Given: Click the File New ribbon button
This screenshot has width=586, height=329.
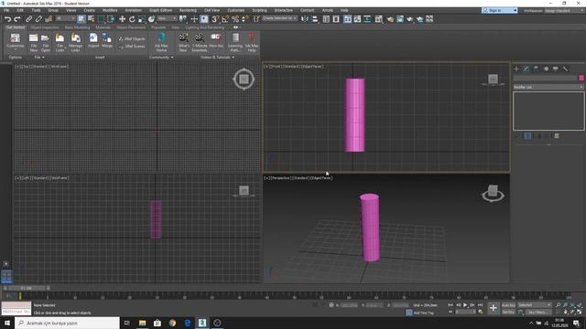Looking at the screenshot, I should click(33, 43).
